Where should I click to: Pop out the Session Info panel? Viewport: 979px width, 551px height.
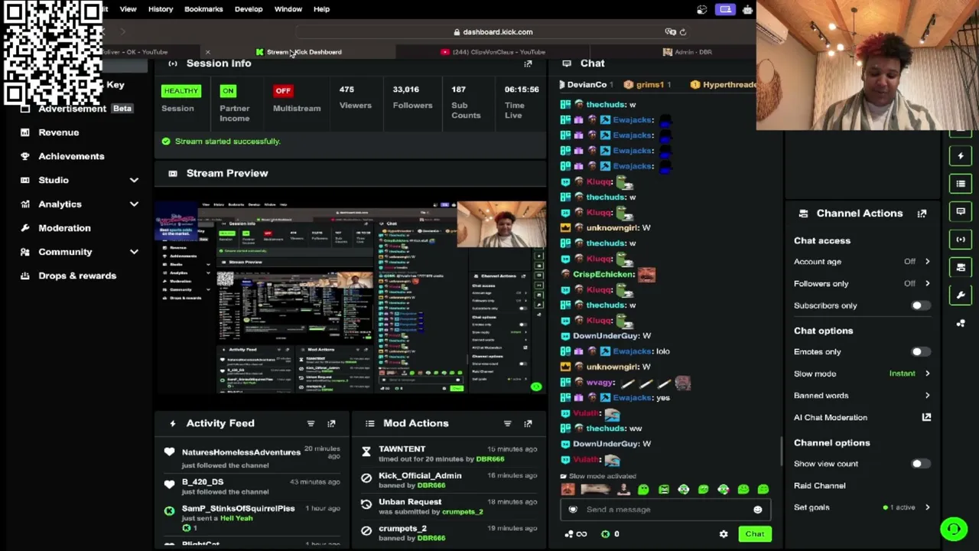[528, 64]
